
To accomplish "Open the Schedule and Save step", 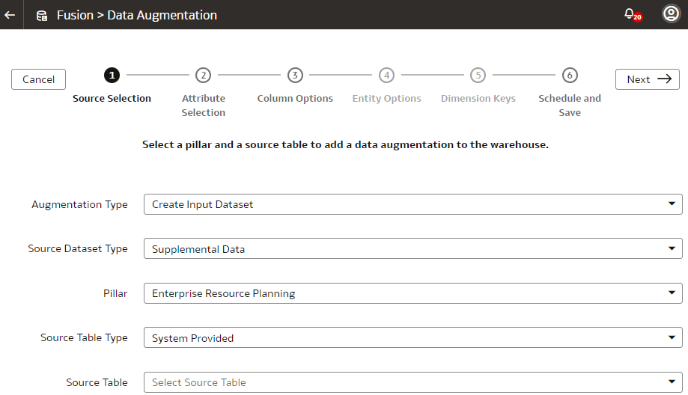I will (570, 105).
